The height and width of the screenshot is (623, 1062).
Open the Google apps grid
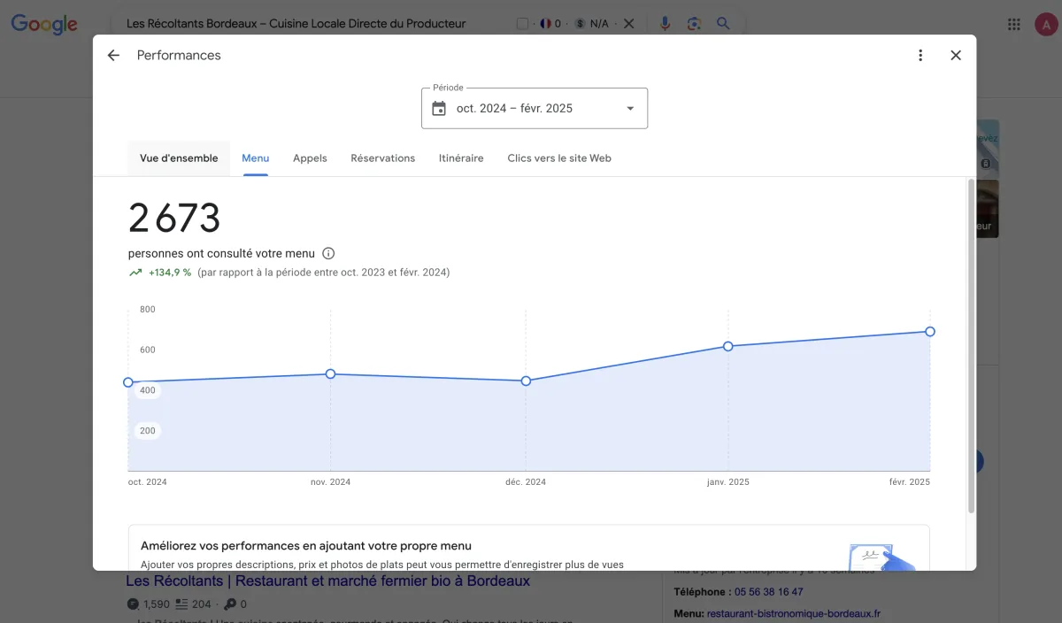pos(1014,24)
